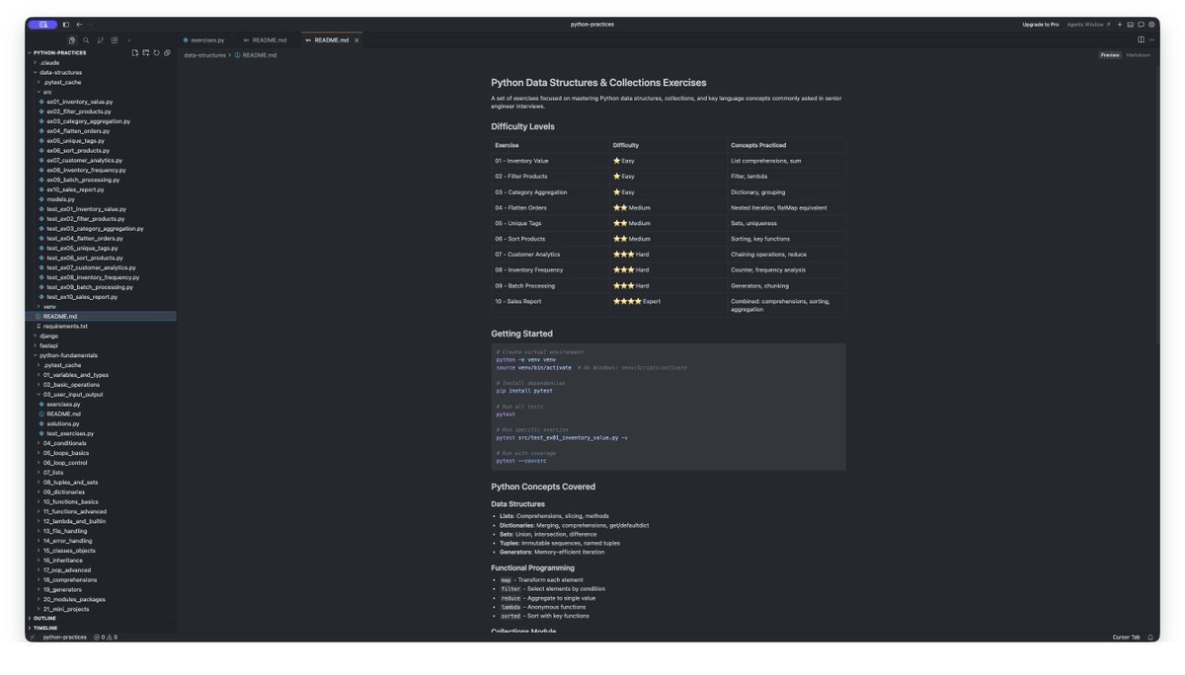The width and height of the screenshot is (1185, 675).
Task: Click Cursor Tab in the status bar
Action: click(1126, 637)
